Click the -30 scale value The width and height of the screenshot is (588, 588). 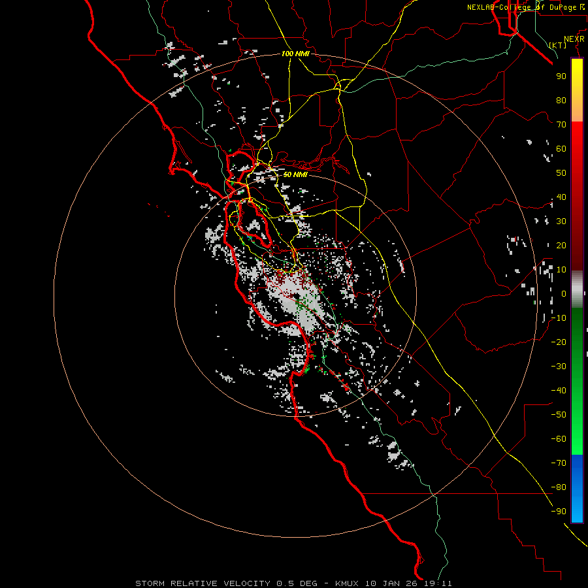click(x=559, y=367)
